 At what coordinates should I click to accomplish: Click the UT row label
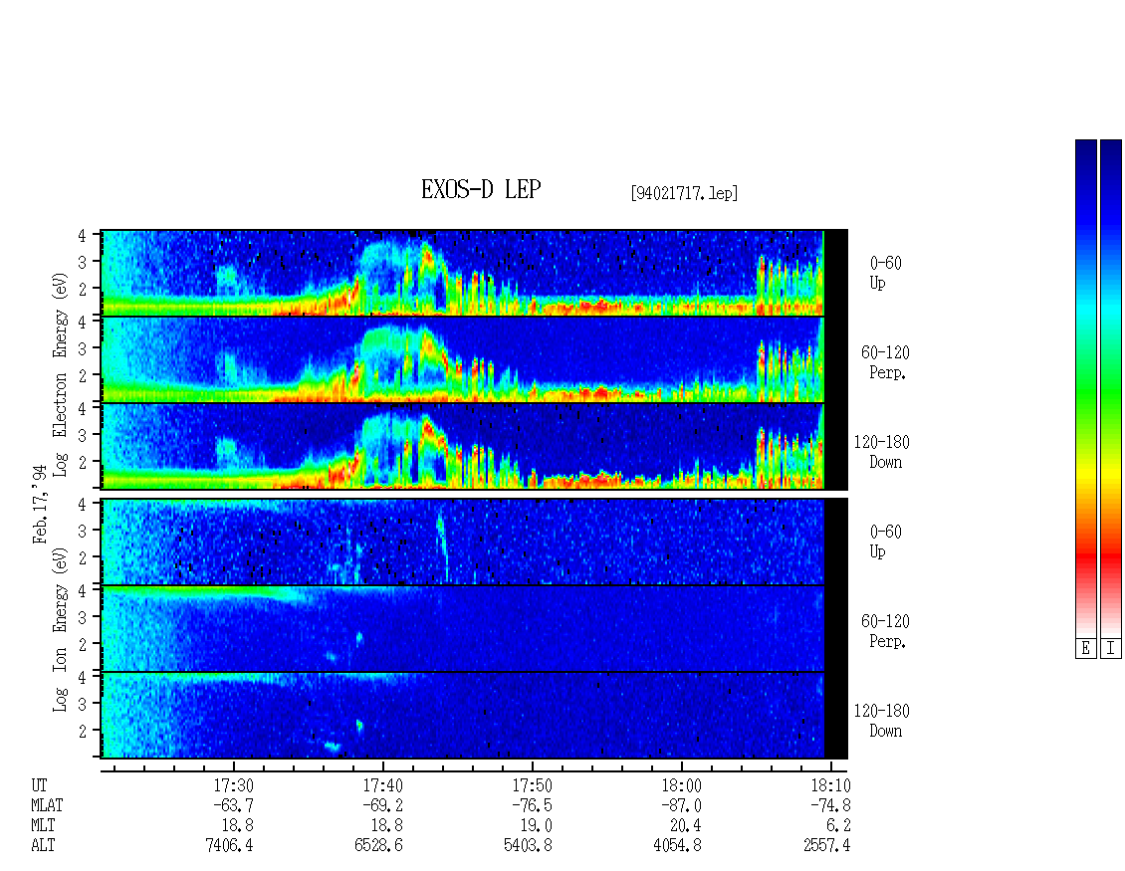39,785
